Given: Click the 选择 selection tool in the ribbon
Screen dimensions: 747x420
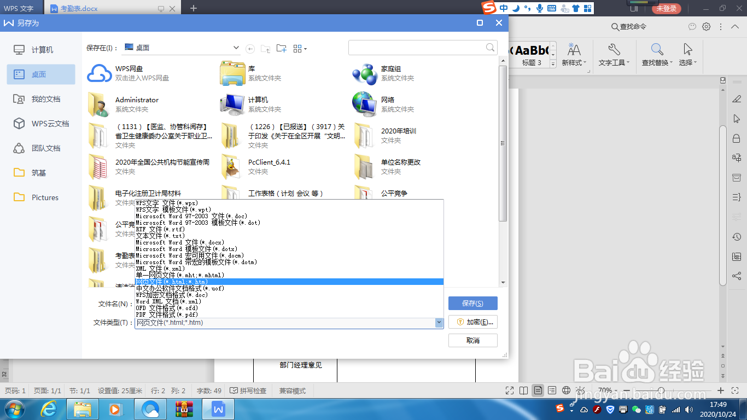Looking at the screenshot, I should pos(687,55).
